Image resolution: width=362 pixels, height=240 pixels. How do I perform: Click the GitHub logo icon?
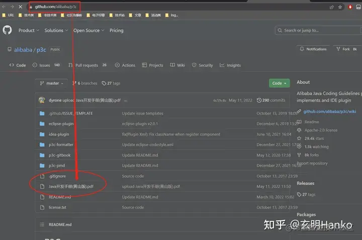pyautogui.click(x=7, y=30)
